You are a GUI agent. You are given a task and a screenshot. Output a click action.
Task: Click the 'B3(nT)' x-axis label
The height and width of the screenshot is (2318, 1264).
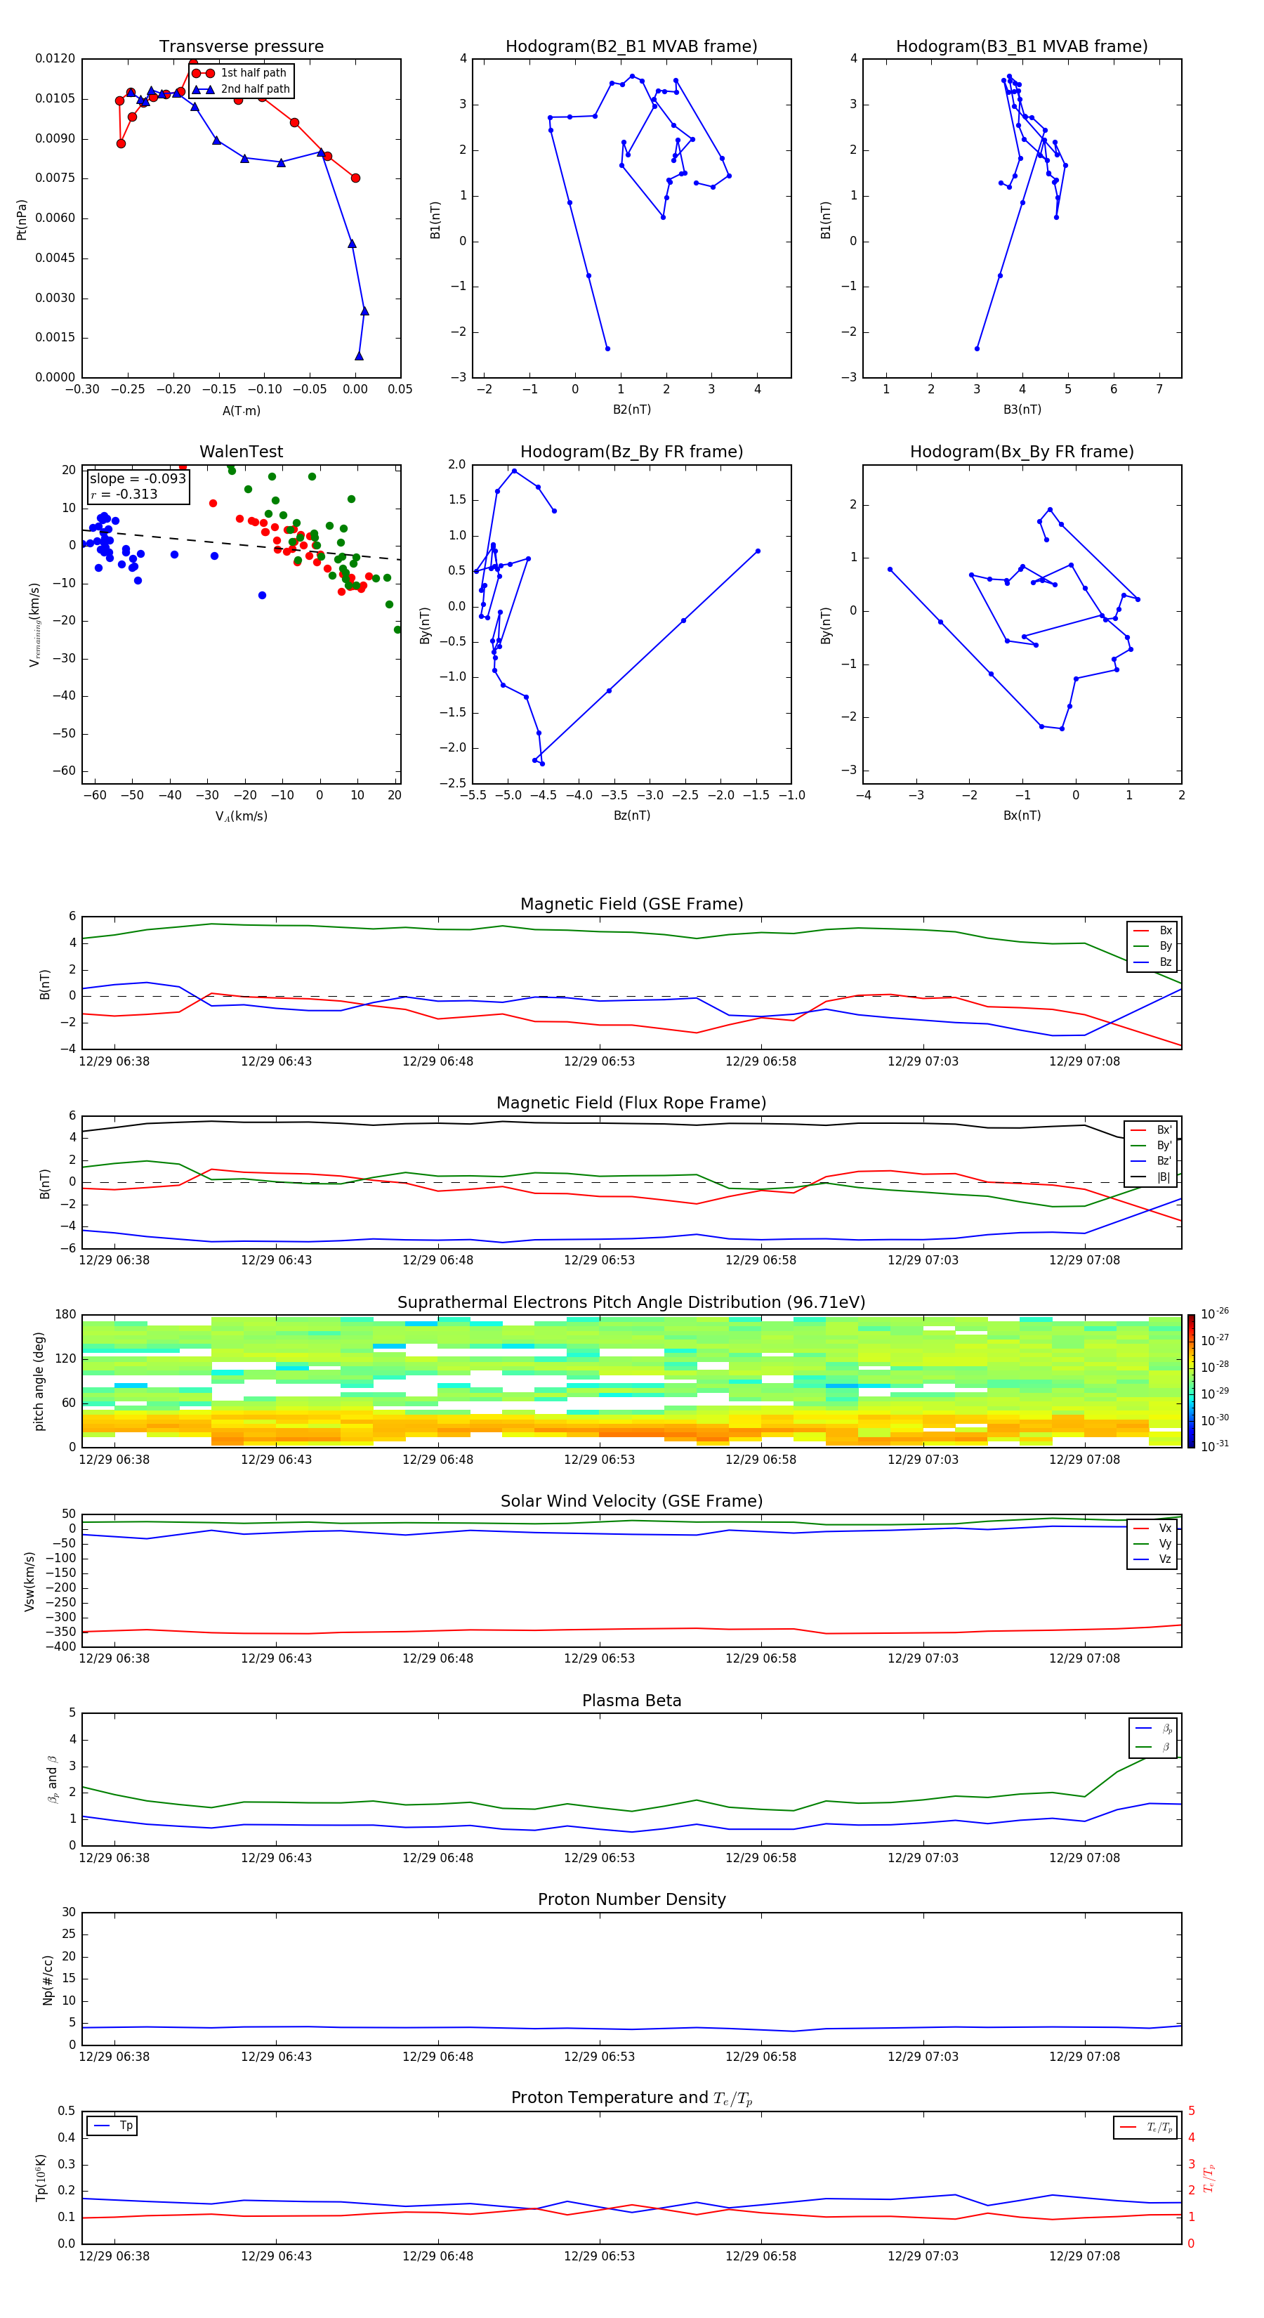tap(1022, 410)
